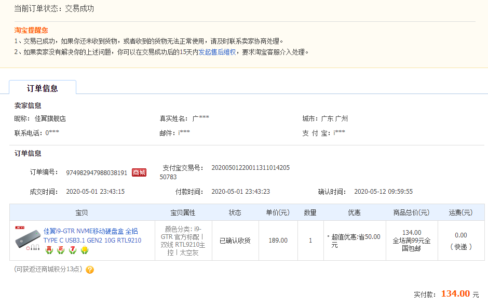The height and width of the screenshot is (307, 488).
Task: Click the order number 974982947988038191
Action: pos(97,173)
